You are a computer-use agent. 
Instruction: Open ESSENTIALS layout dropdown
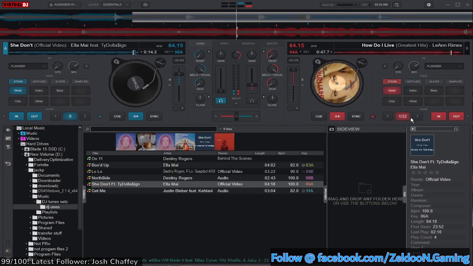click(116, 5)
